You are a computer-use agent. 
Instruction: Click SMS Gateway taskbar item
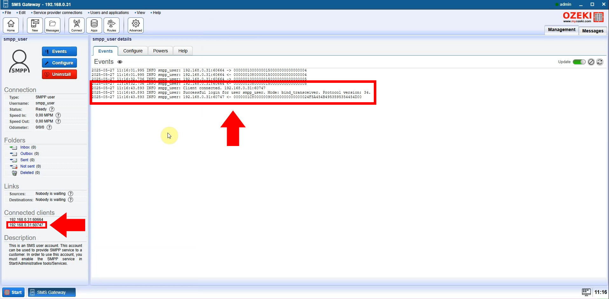52,292
